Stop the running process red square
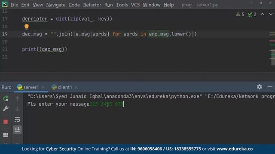The image size is (275, 154). coord(6,121)
